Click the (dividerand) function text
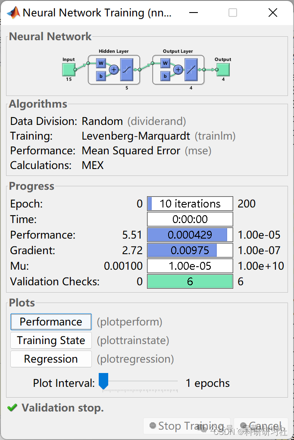Viewport: 294px width, 440px height. 157,121
